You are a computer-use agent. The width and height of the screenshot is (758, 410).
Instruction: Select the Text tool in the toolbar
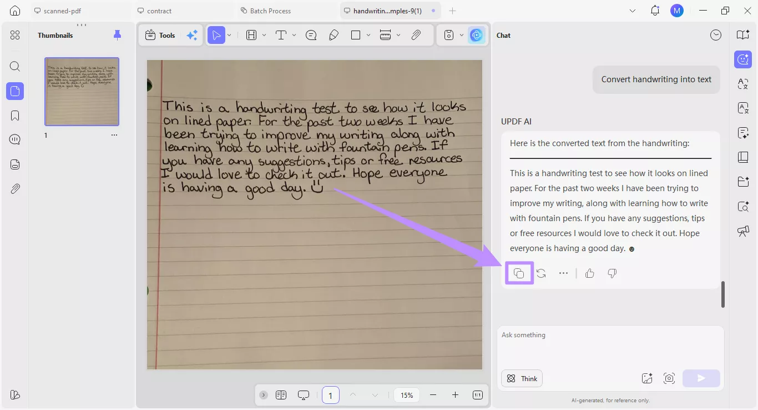coord(282,34)
